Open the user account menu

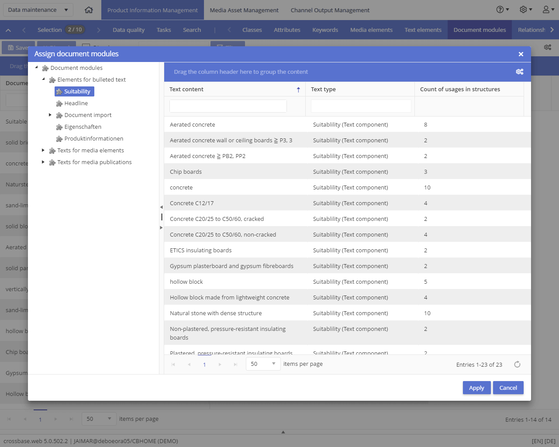[549, 10]
